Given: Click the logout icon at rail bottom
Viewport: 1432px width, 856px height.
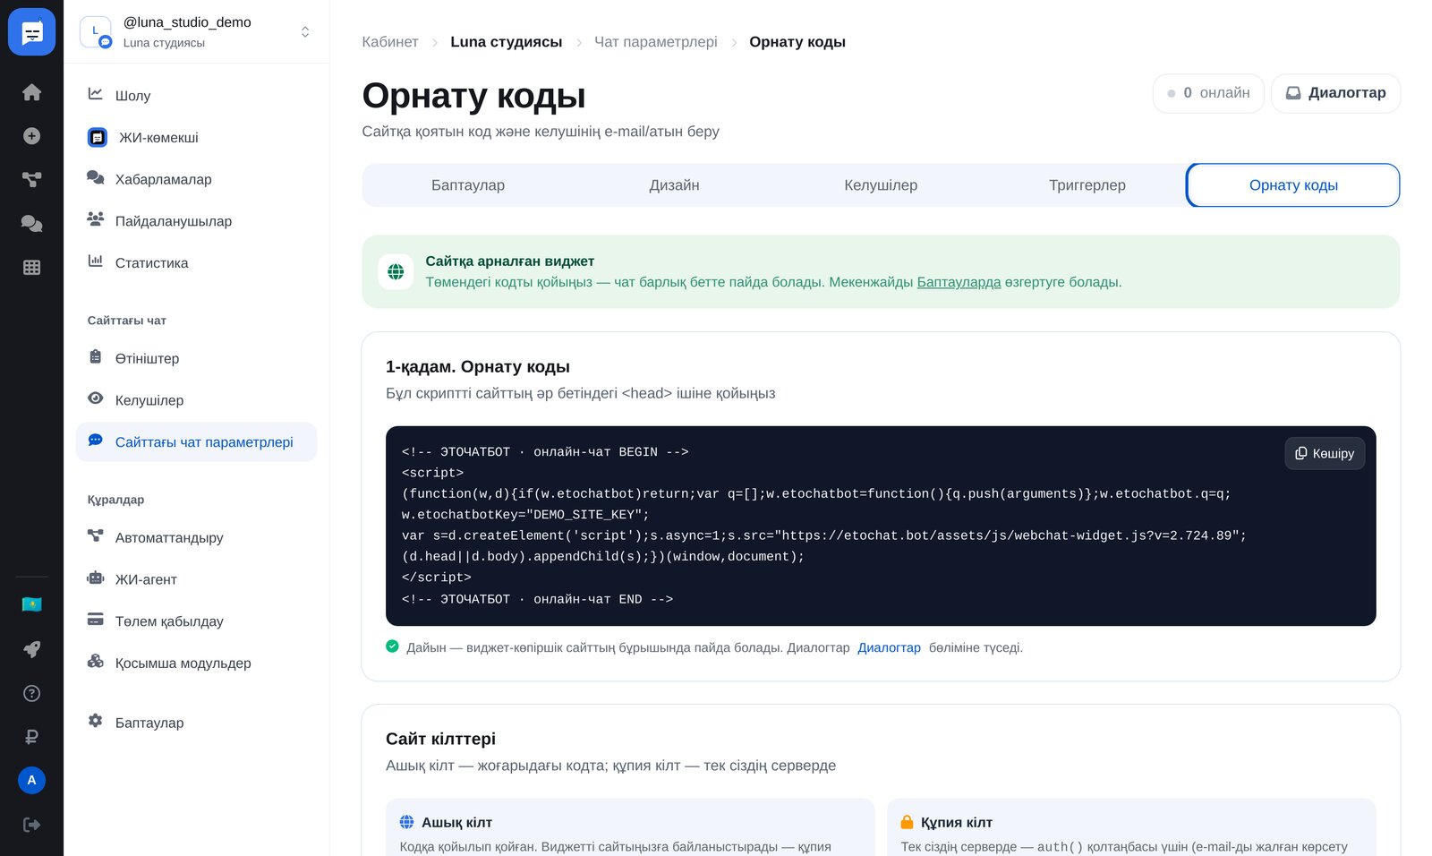Looking at the screenshot, I should point(31,825).
